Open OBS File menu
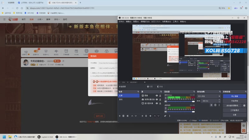This screenshot has height=140, width=249. (121, 21)
